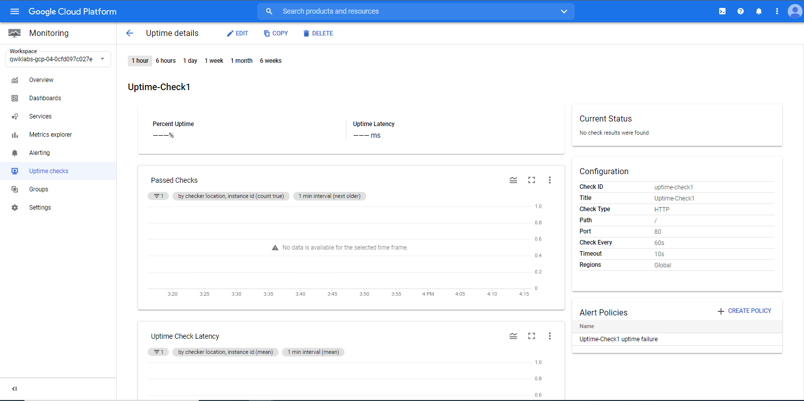Screen dimensions: 804x401
Task: Click the Overview chart icon in sidebar
Action: [x=15, y=80]
